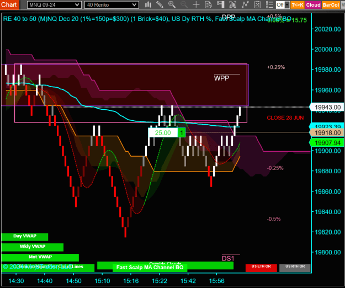Click the green 19907.94 price marker
Viewport: 345px width, 288px height.
[x=327, y=143]
